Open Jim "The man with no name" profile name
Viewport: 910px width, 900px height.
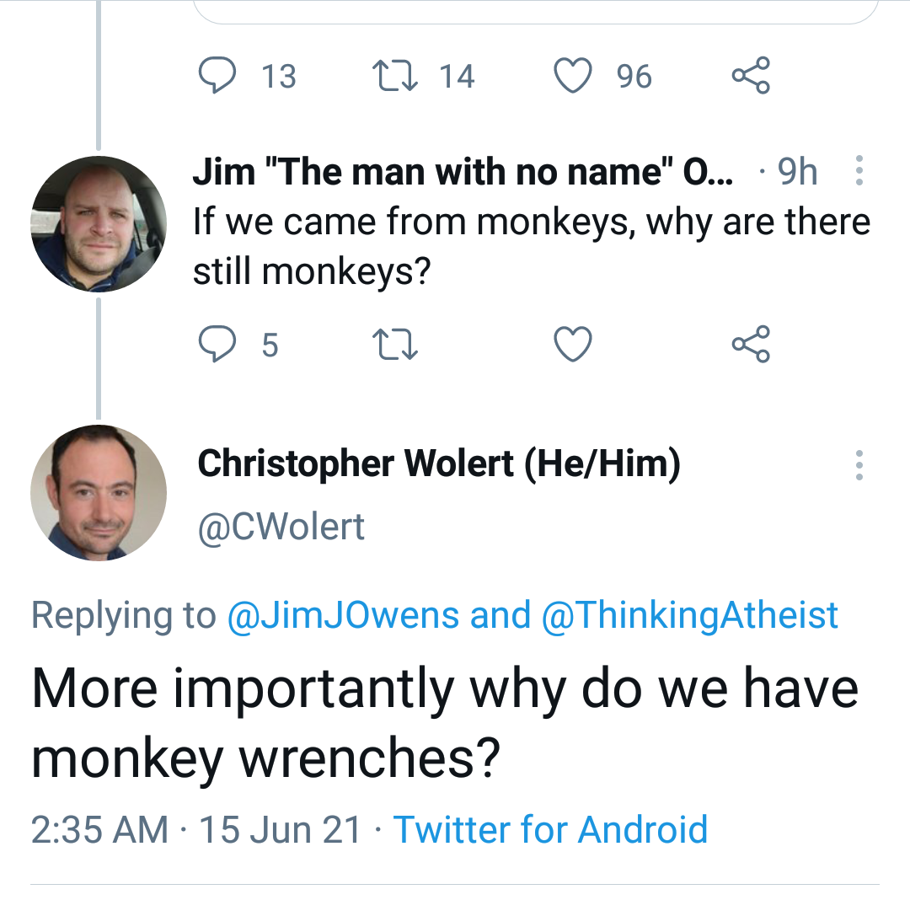(x=462, y=172)
